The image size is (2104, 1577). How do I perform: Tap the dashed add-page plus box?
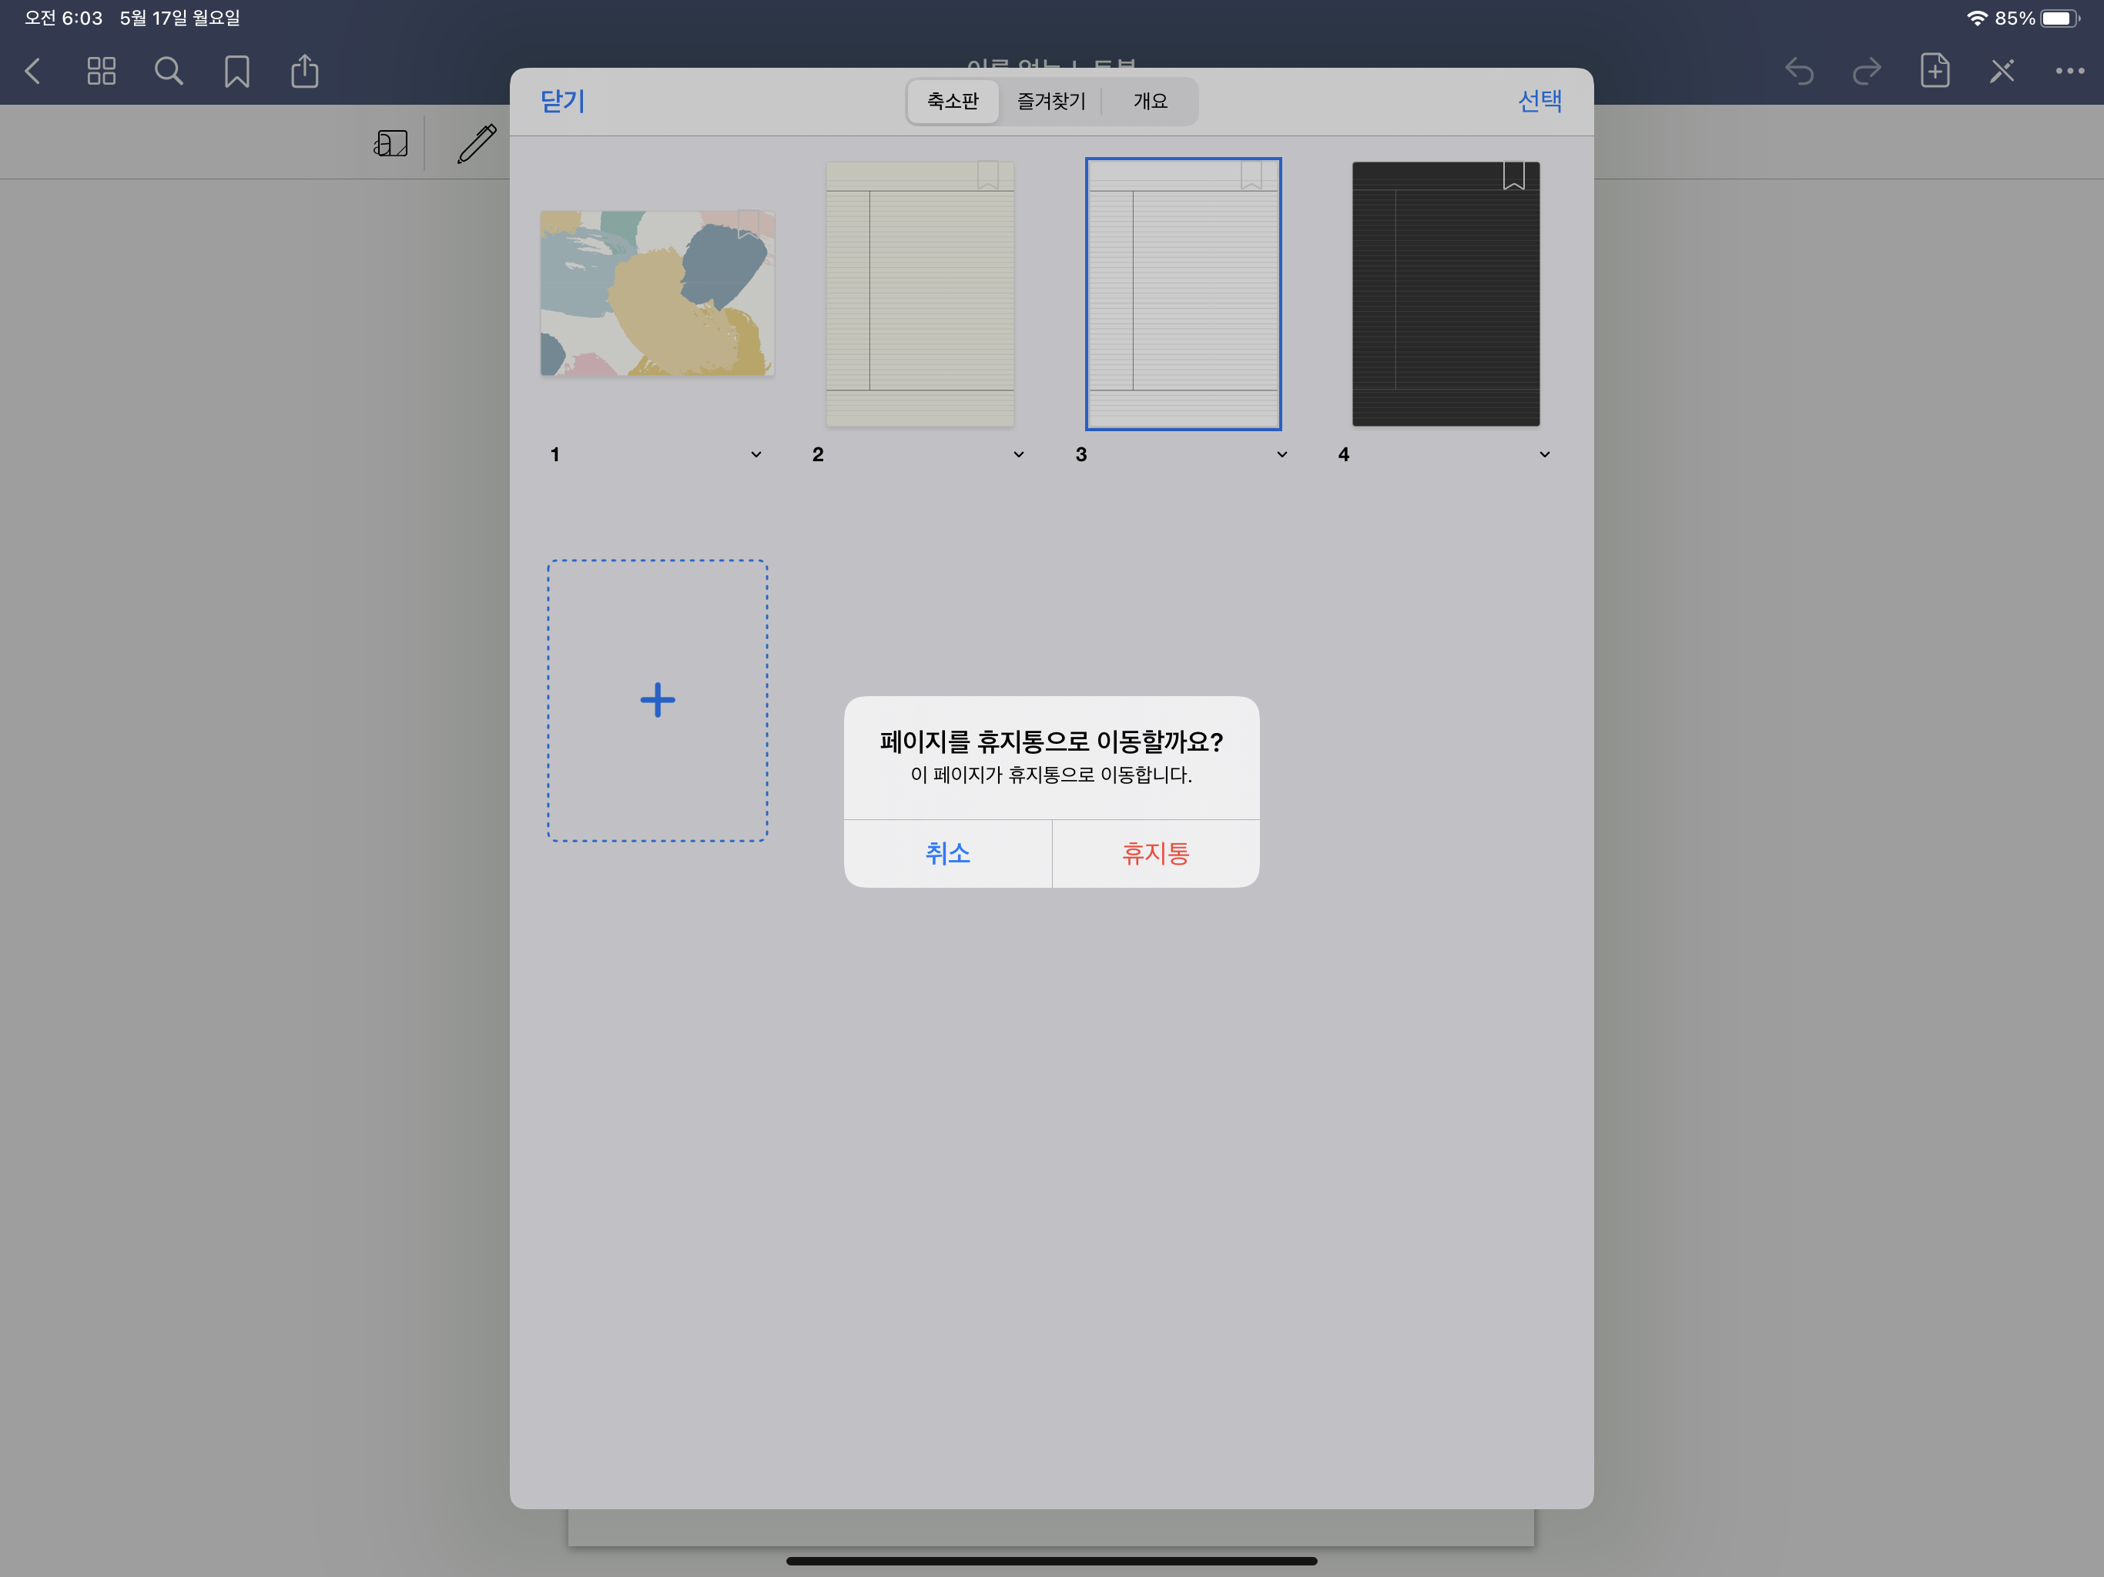(657, 701)
